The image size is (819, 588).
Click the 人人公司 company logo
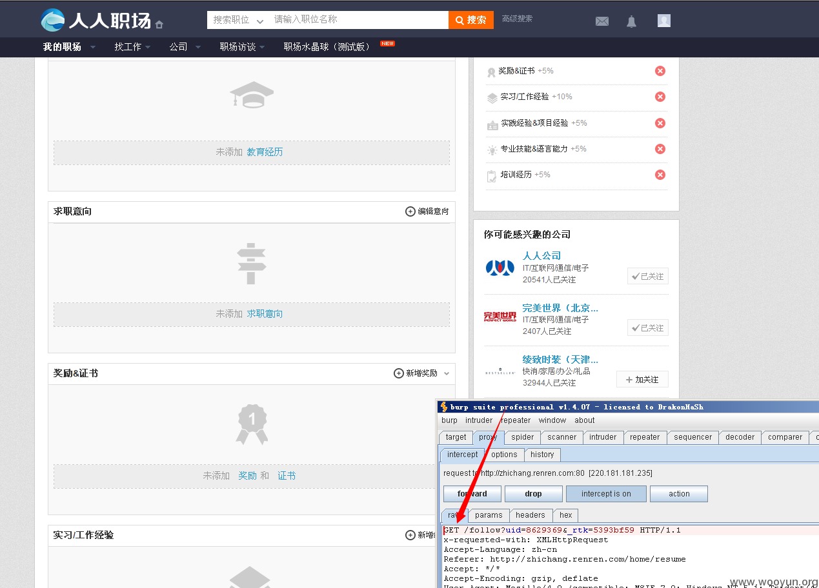click(500, 268)
